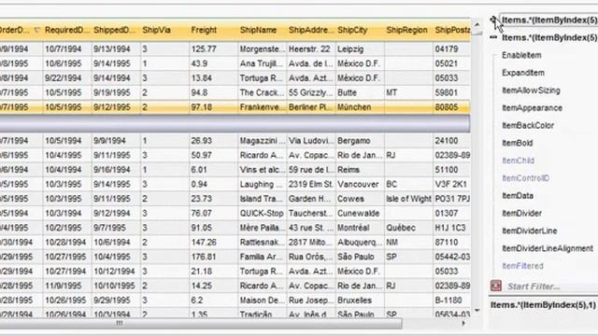Select the ItemBold property
The height and width of the screenshot is (336, 598).
(517, 143)
